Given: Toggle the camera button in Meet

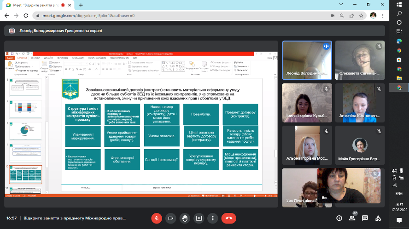Looking at the screenshot, I should coord(170,218).
